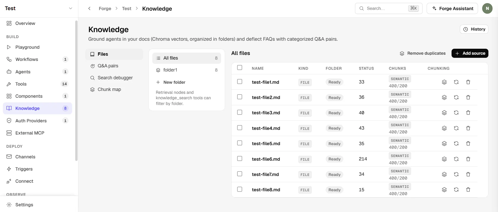498x212 pixels.
Task: Click the Forge breadcrumb link
Action: click(x=105, y=9)
